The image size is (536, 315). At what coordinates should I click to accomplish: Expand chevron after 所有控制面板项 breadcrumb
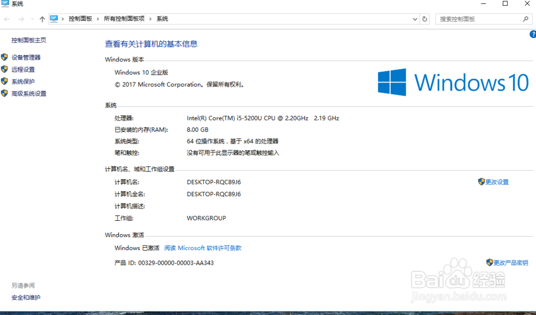pos(151,19)
